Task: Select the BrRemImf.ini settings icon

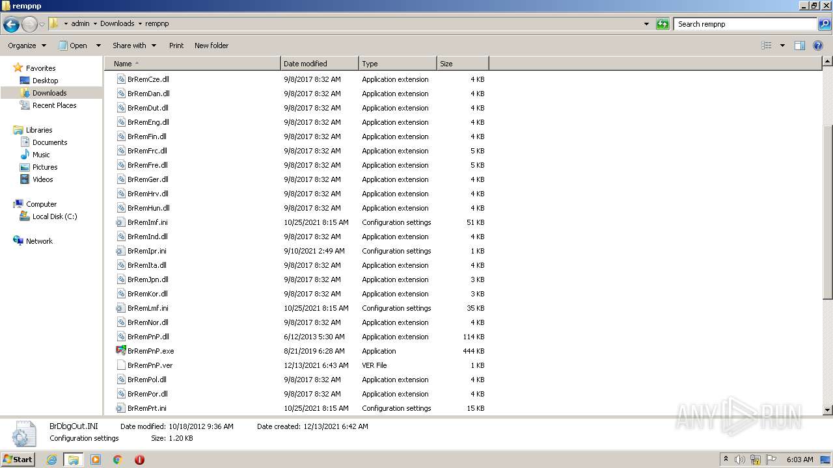Action: pyautogui.click(x=120, y=222)
